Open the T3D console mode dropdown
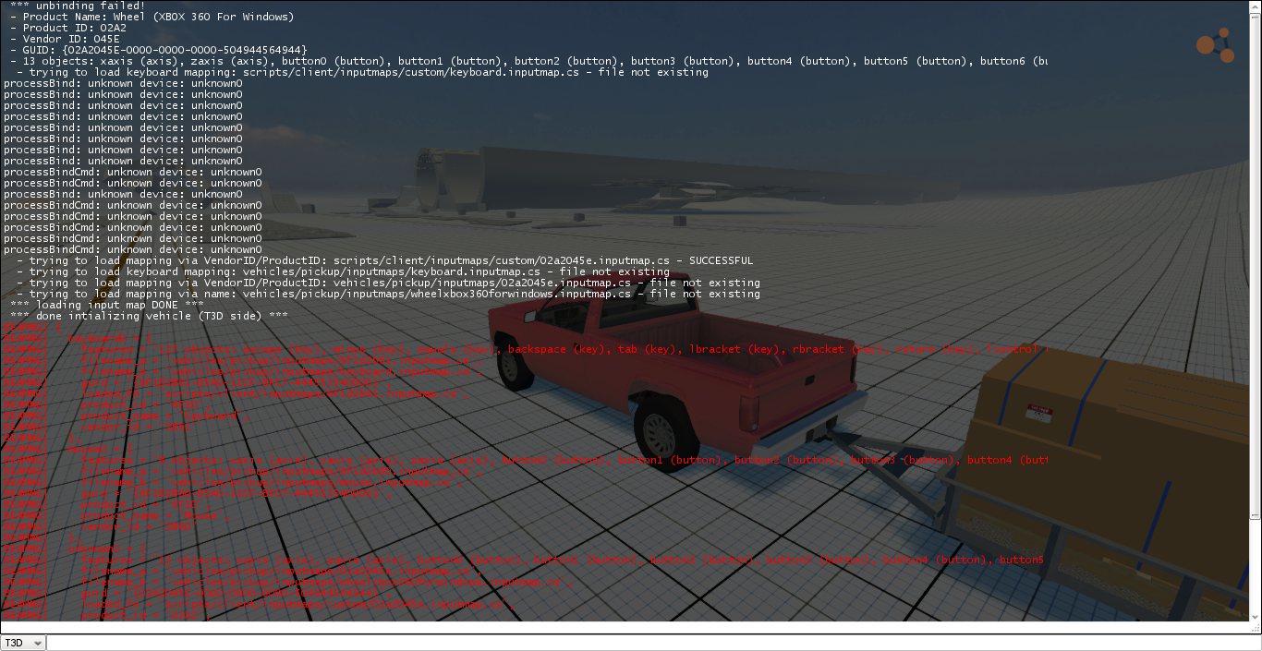Image resolution: width=1262 pixels, height=651 pixels. point(23,643)
